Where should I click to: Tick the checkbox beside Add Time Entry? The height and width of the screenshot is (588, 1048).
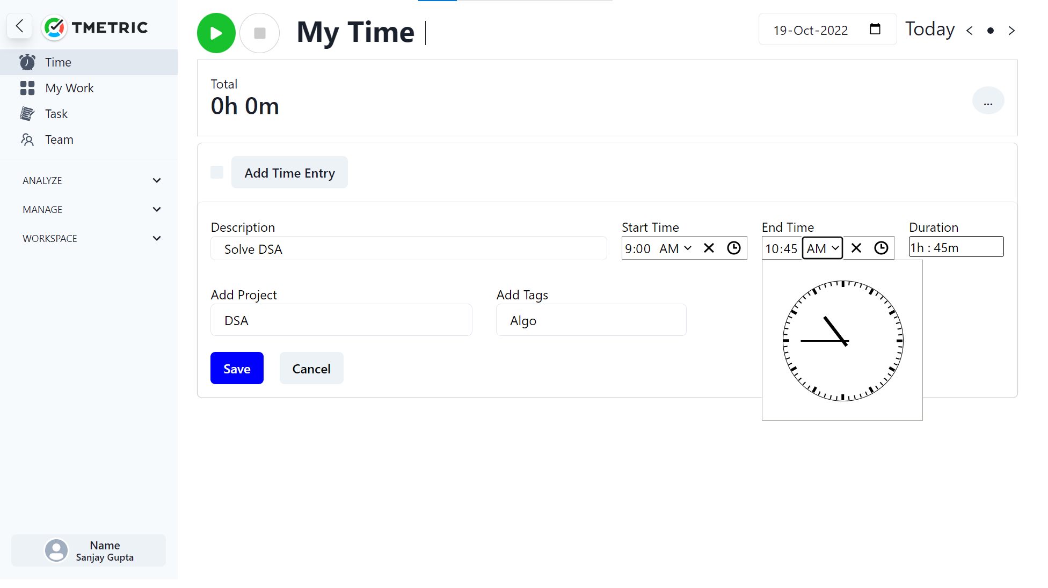click(217, 172)
